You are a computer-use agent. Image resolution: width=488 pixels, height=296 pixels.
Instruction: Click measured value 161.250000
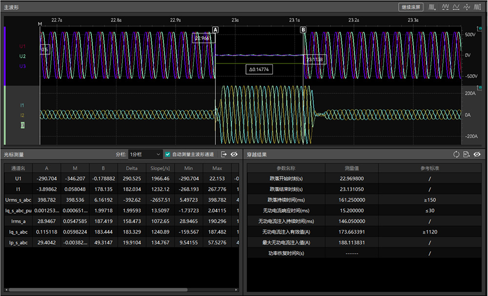pyautogui.click(x=352, y=200)
